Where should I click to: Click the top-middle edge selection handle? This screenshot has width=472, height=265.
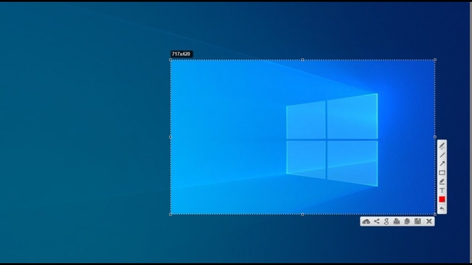coord(303,60)
